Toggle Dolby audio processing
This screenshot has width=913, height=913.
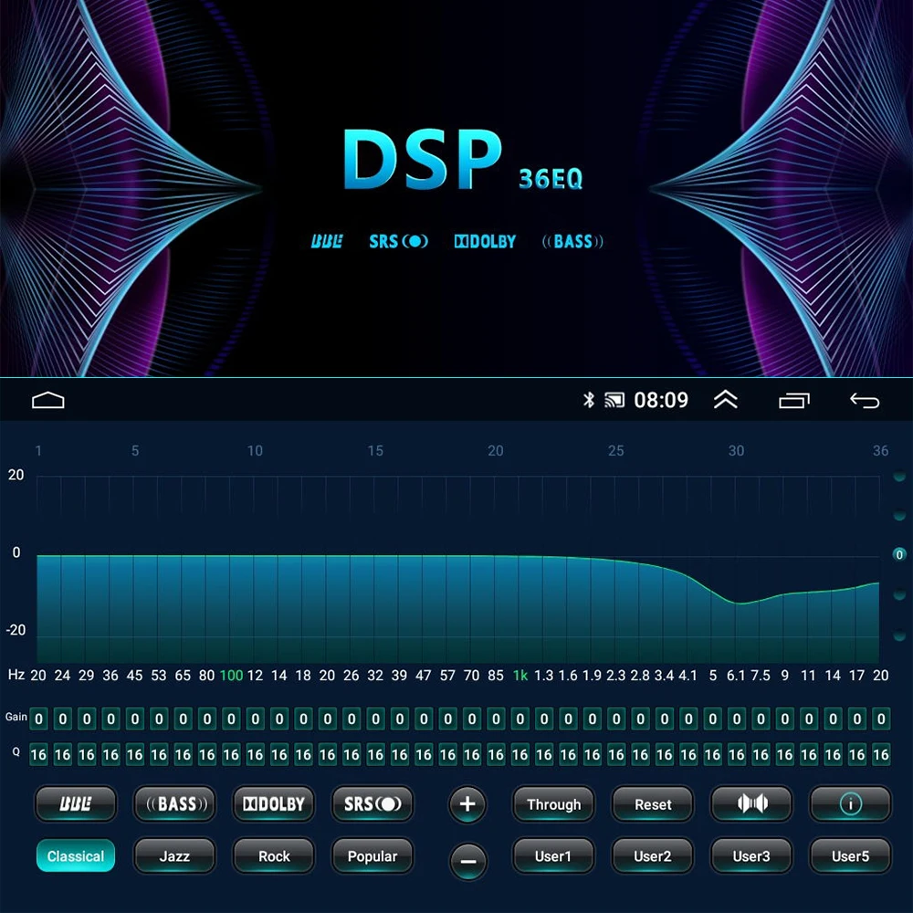(x=274, y=803)
